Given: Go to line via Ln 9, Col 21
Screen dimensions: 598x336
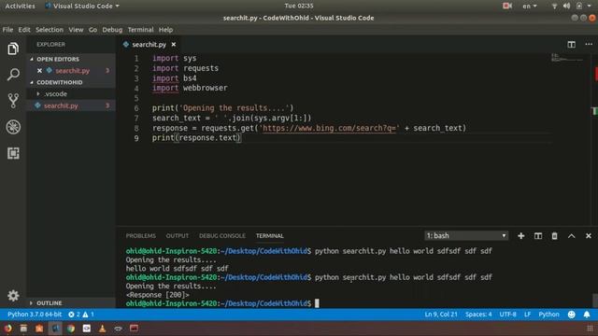Looking at the screenshot, I should (441, 315).
